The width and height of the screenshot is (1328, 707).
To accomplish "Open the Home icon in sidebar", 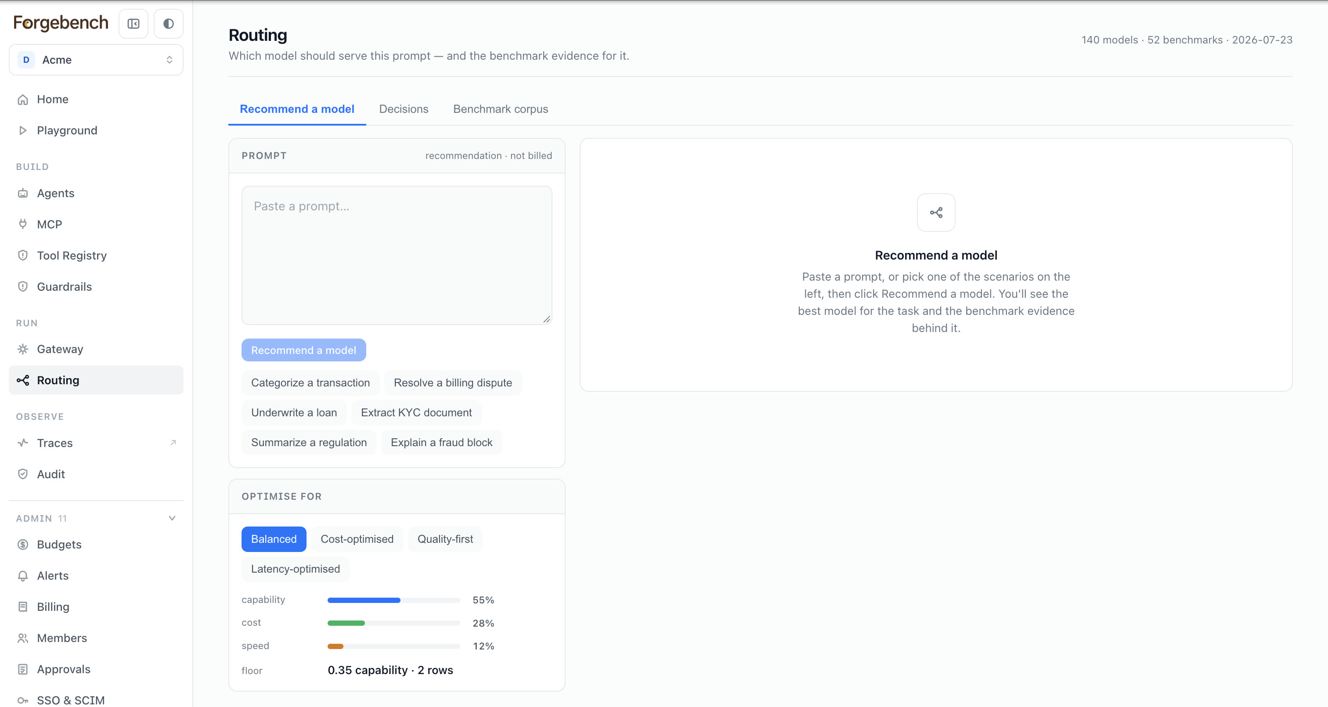I will 23,100.
